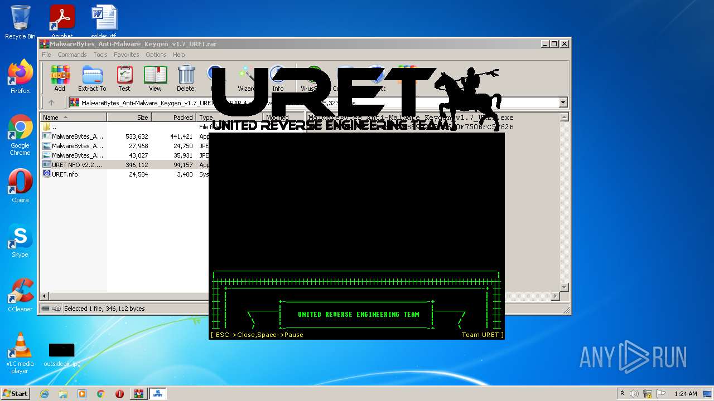Viewport: 714px width, 401px height.
Task: Click the Add button in WinRAR toolbar
Action: click(x=60, y=79)
